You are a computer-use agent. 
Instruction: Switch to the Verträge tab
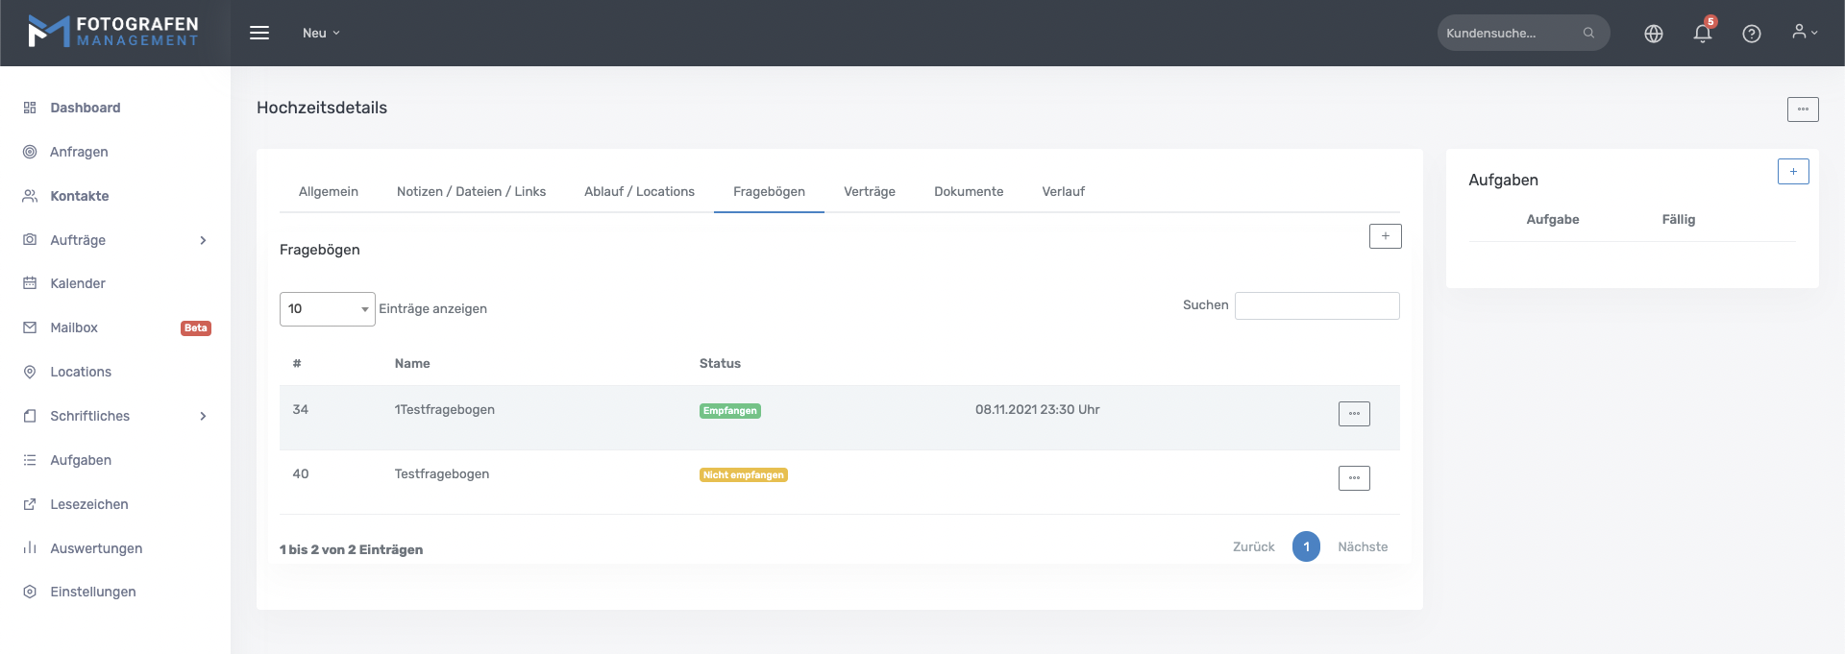tap(869, 192)
